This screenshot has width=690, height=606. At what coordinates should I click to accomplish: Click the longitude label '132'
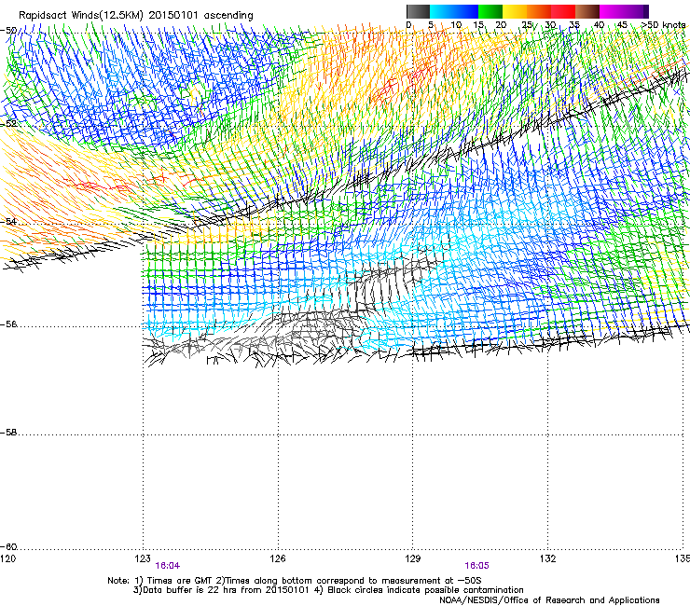pyautogui.click(x=547, y=558)
